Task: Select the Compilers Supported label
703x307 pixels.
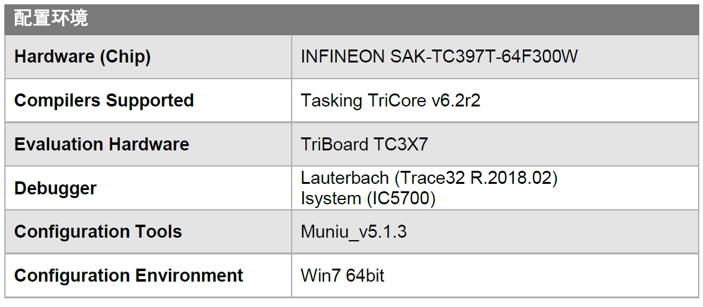Action: (x=104, y=100)
